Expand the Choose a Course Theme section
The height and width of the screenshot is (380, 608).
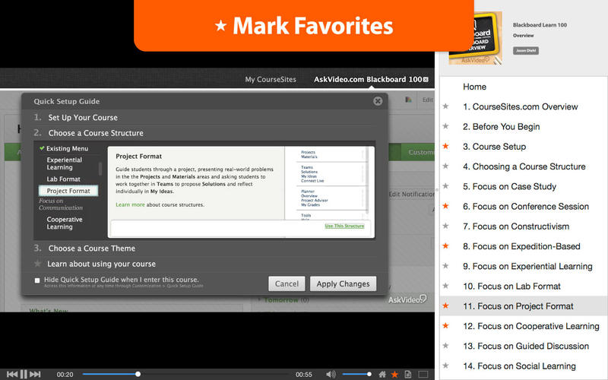click(91, 249)
